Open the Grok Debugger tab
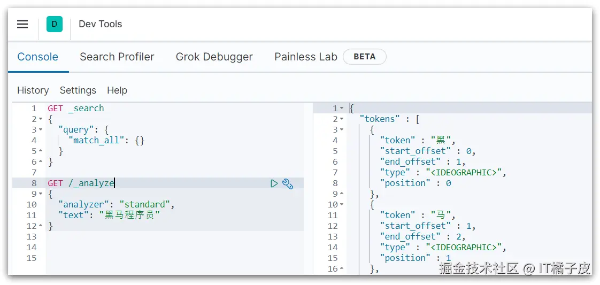The width and height of the screenshot is (600, 285). [214, 57]
